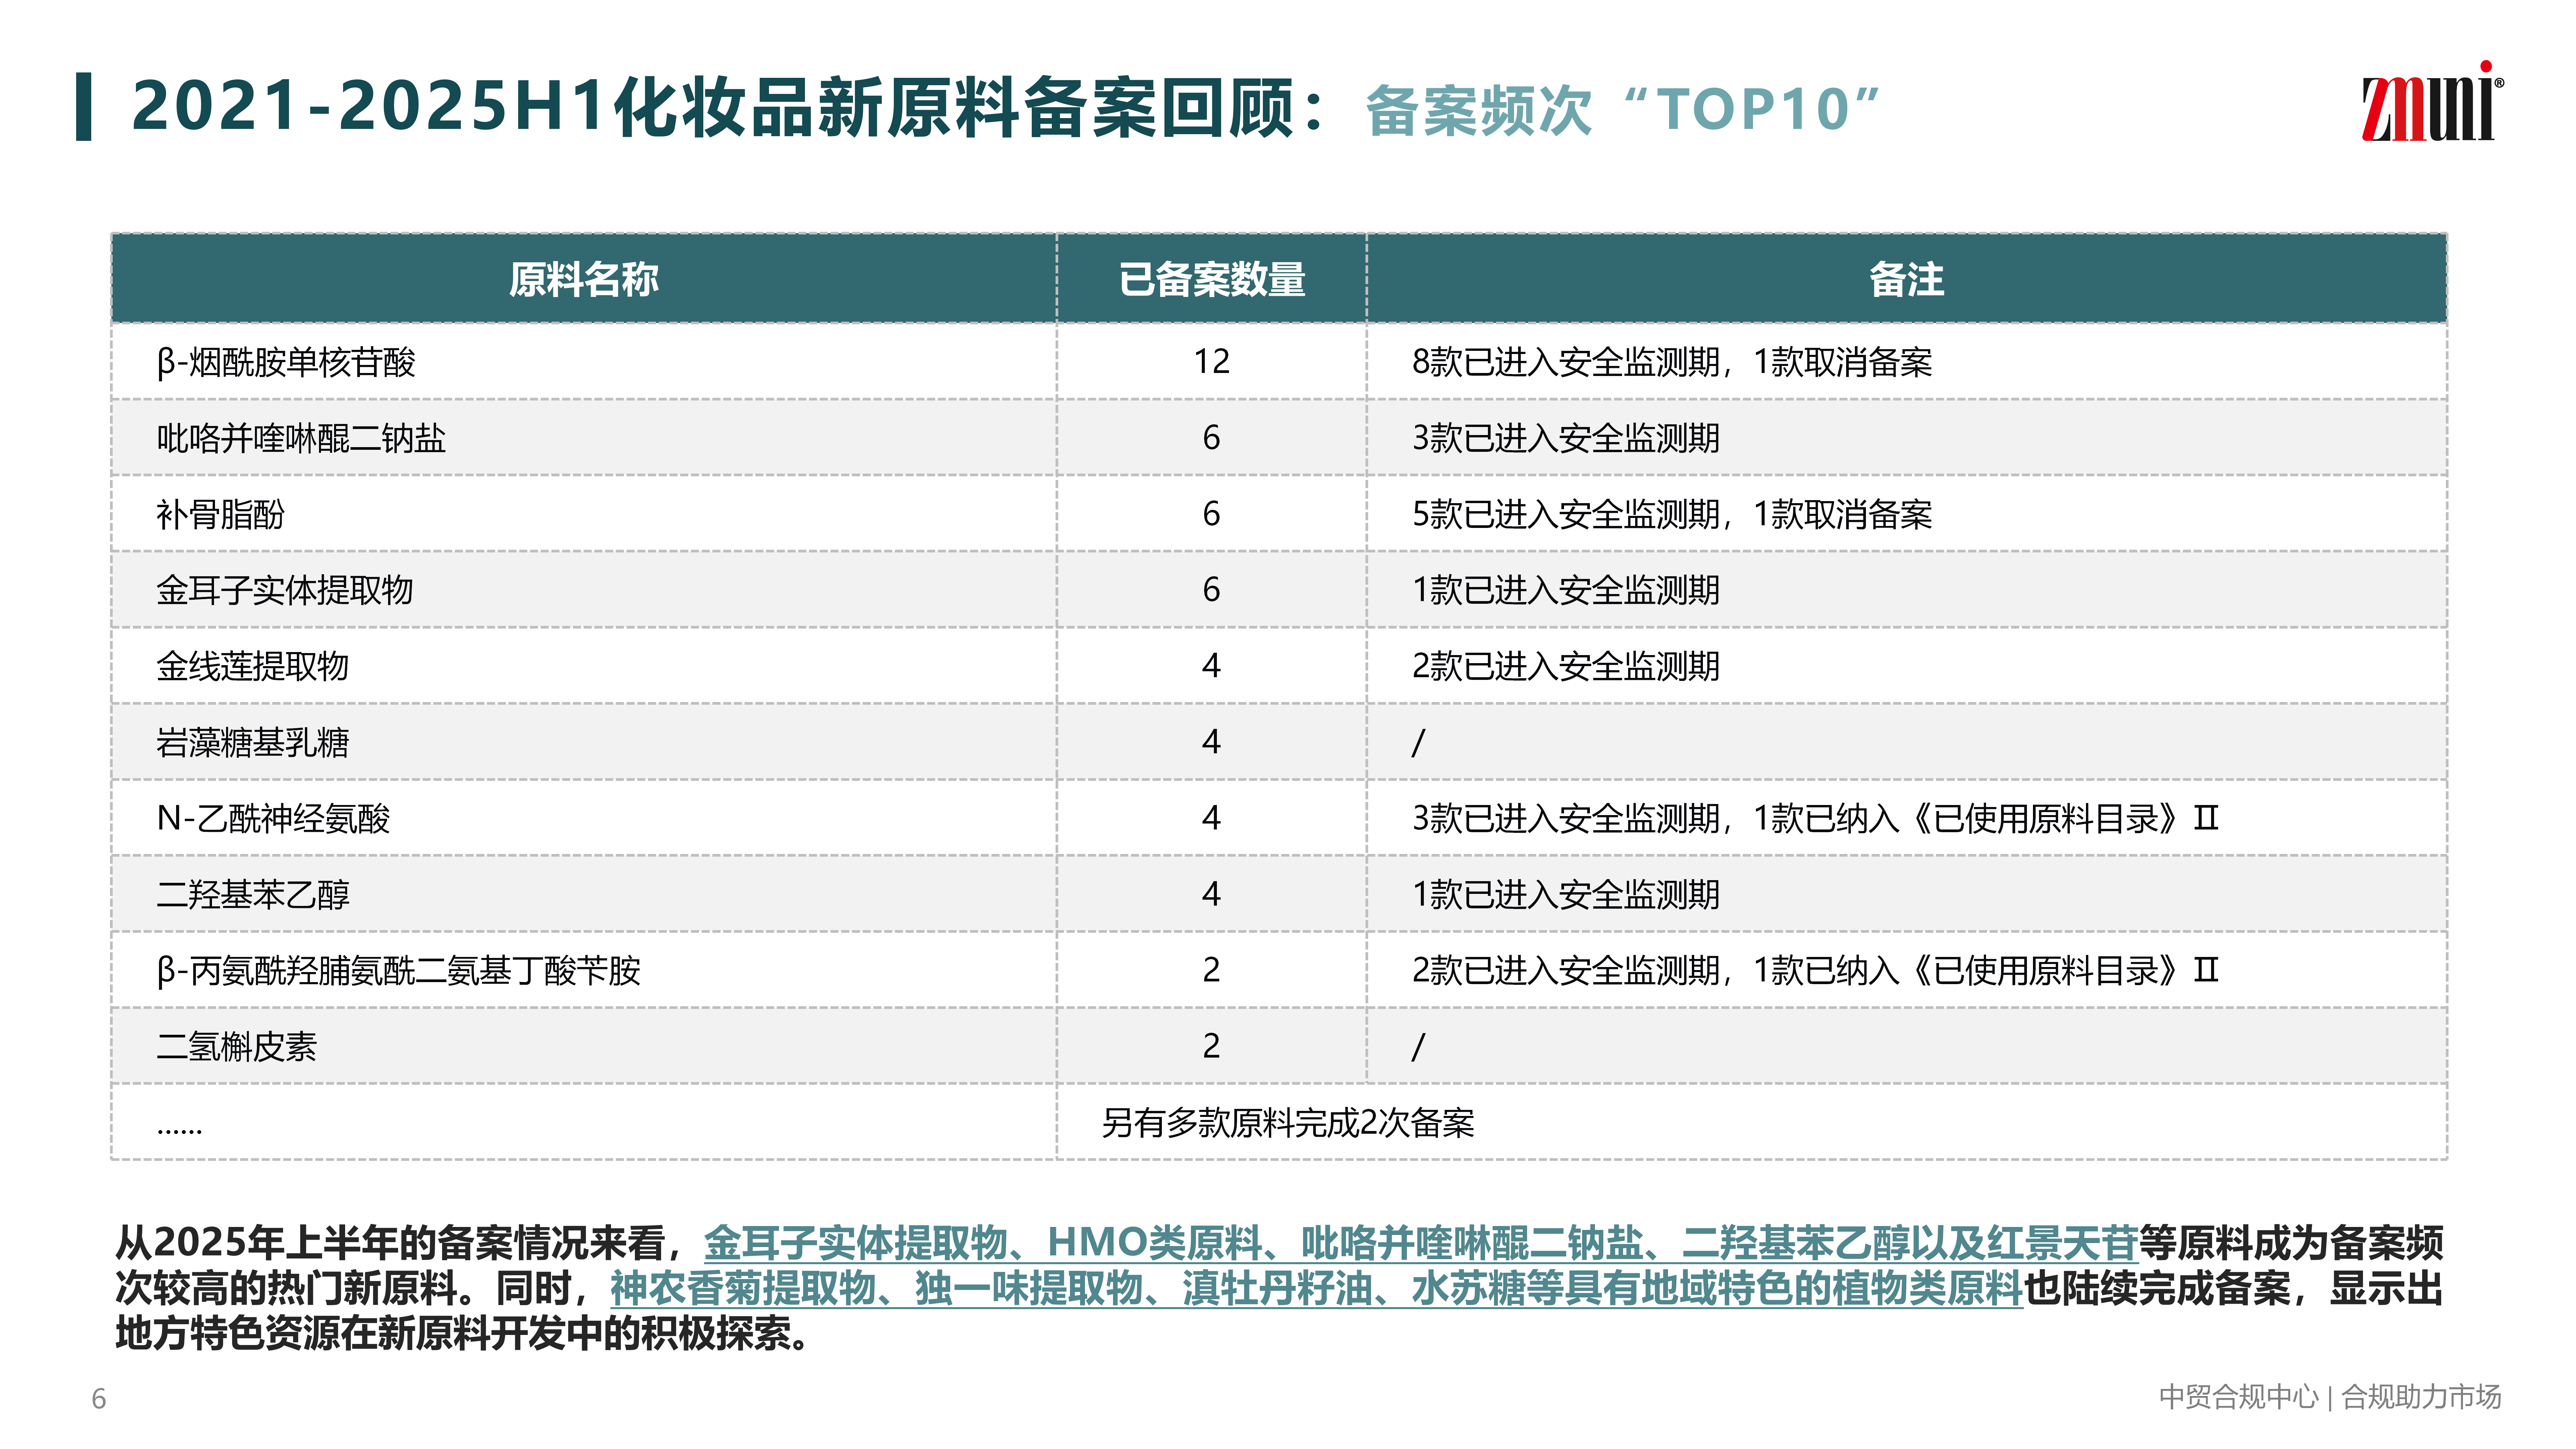Select the cell 'β-烟酰胺单核苷酸'
This screenshot has width=2576, height=1449.
[286, 362]
